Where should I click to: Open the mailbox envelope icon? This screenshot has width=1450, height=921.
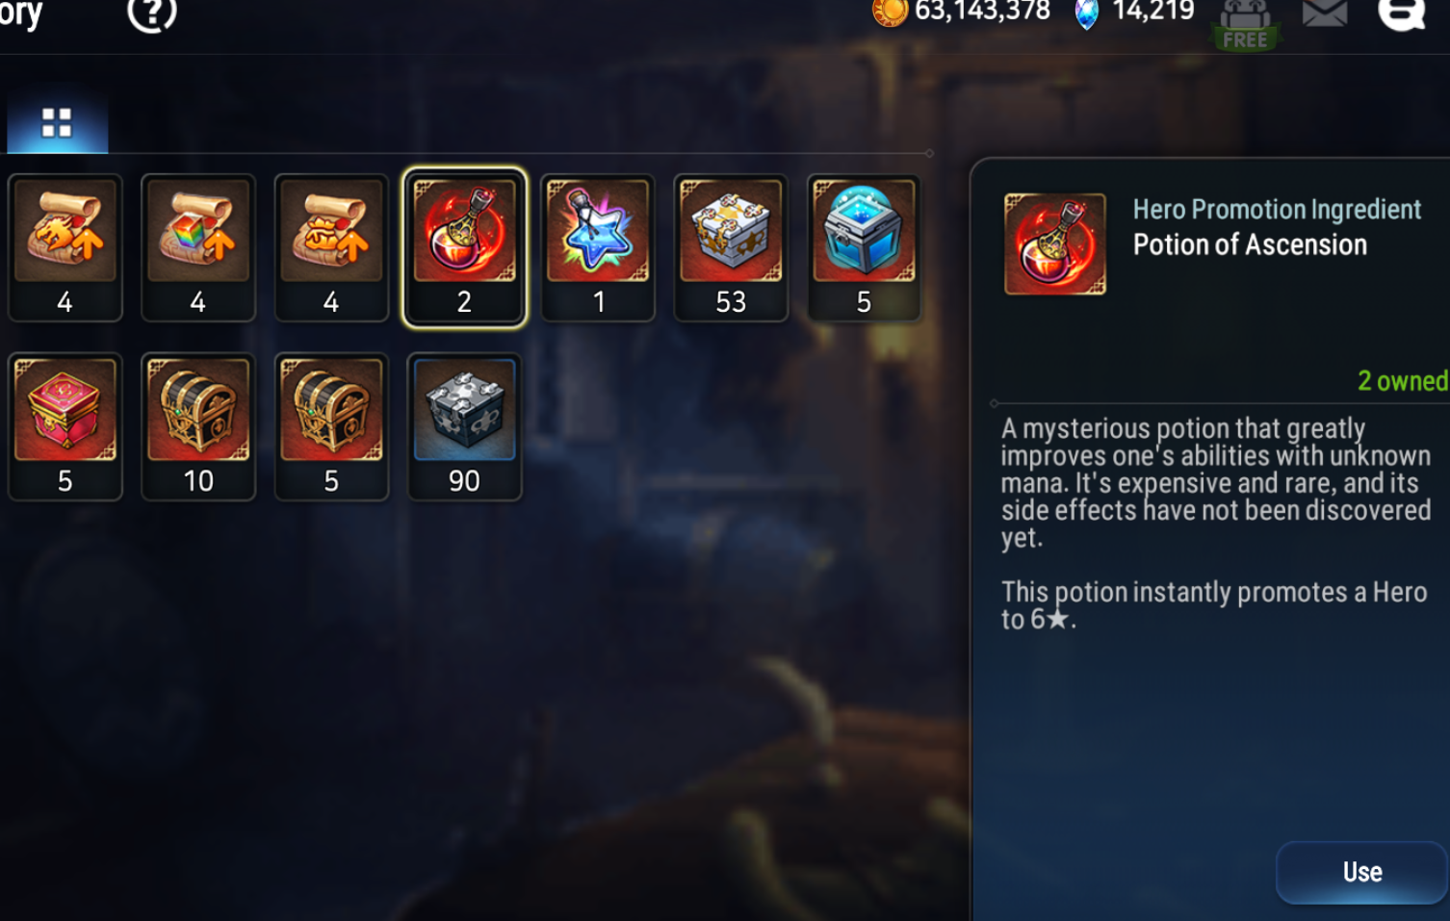click(x=1325, y=12)
